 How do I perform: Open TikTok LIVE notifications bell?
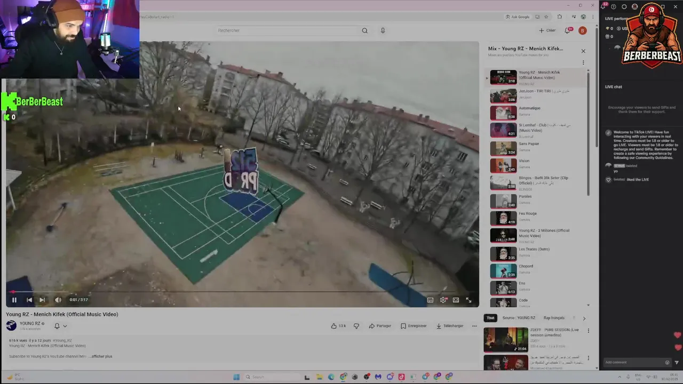pyautogui.click(x=603, y=6)
